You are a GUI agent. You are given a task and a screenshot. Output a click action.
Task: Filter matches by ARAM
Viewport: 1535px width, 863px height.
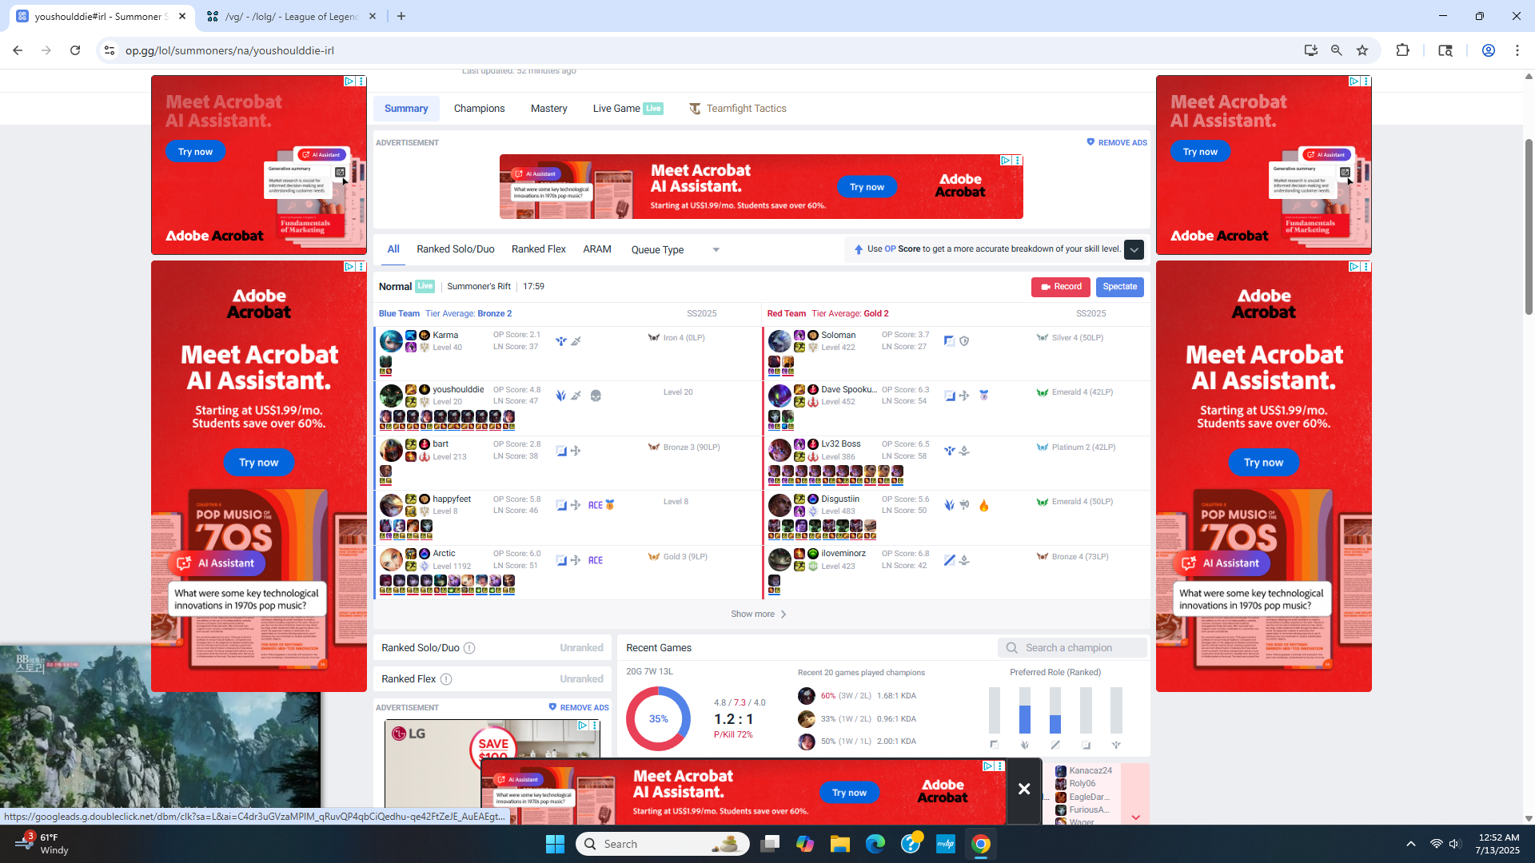(596, 249)
